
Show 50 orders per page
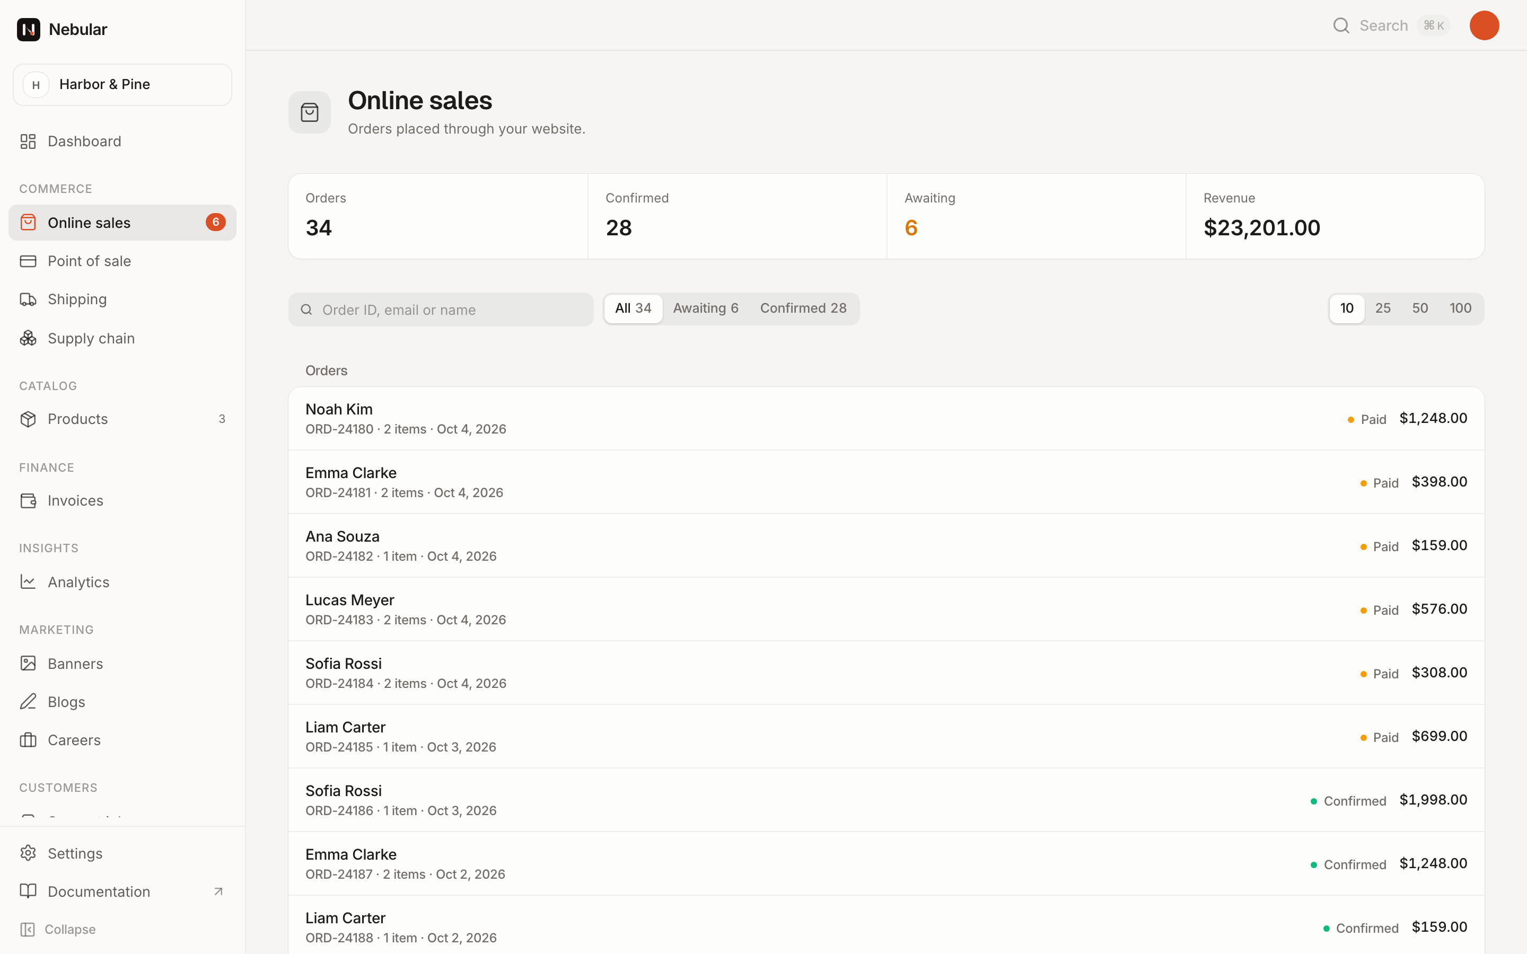click(1420, 308)
